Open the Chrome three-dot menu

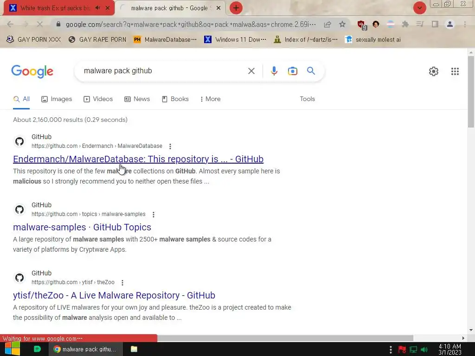(x=465, y=24)
